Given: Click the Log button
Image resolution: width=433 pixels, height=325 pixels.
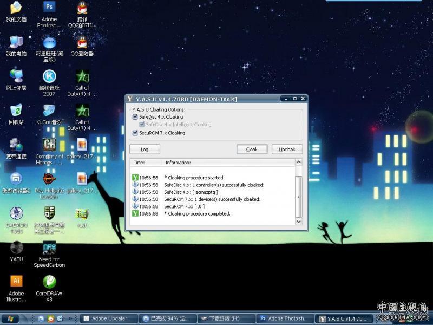Looking at the screenshot, I should tap(145, 149).
